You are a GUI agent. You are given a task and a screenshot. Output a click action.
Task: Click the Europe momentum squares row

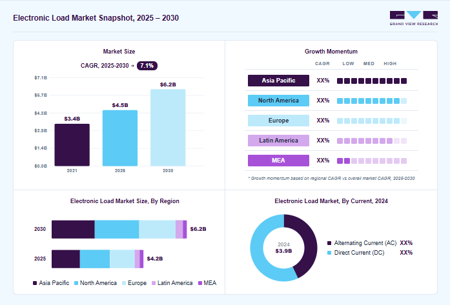[372, 121]
